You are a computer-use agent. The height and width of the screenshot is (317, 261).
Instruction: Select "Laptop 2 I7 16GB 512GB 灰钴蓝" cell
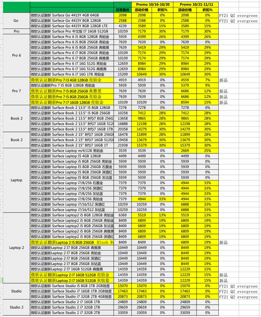click(72, 280)
